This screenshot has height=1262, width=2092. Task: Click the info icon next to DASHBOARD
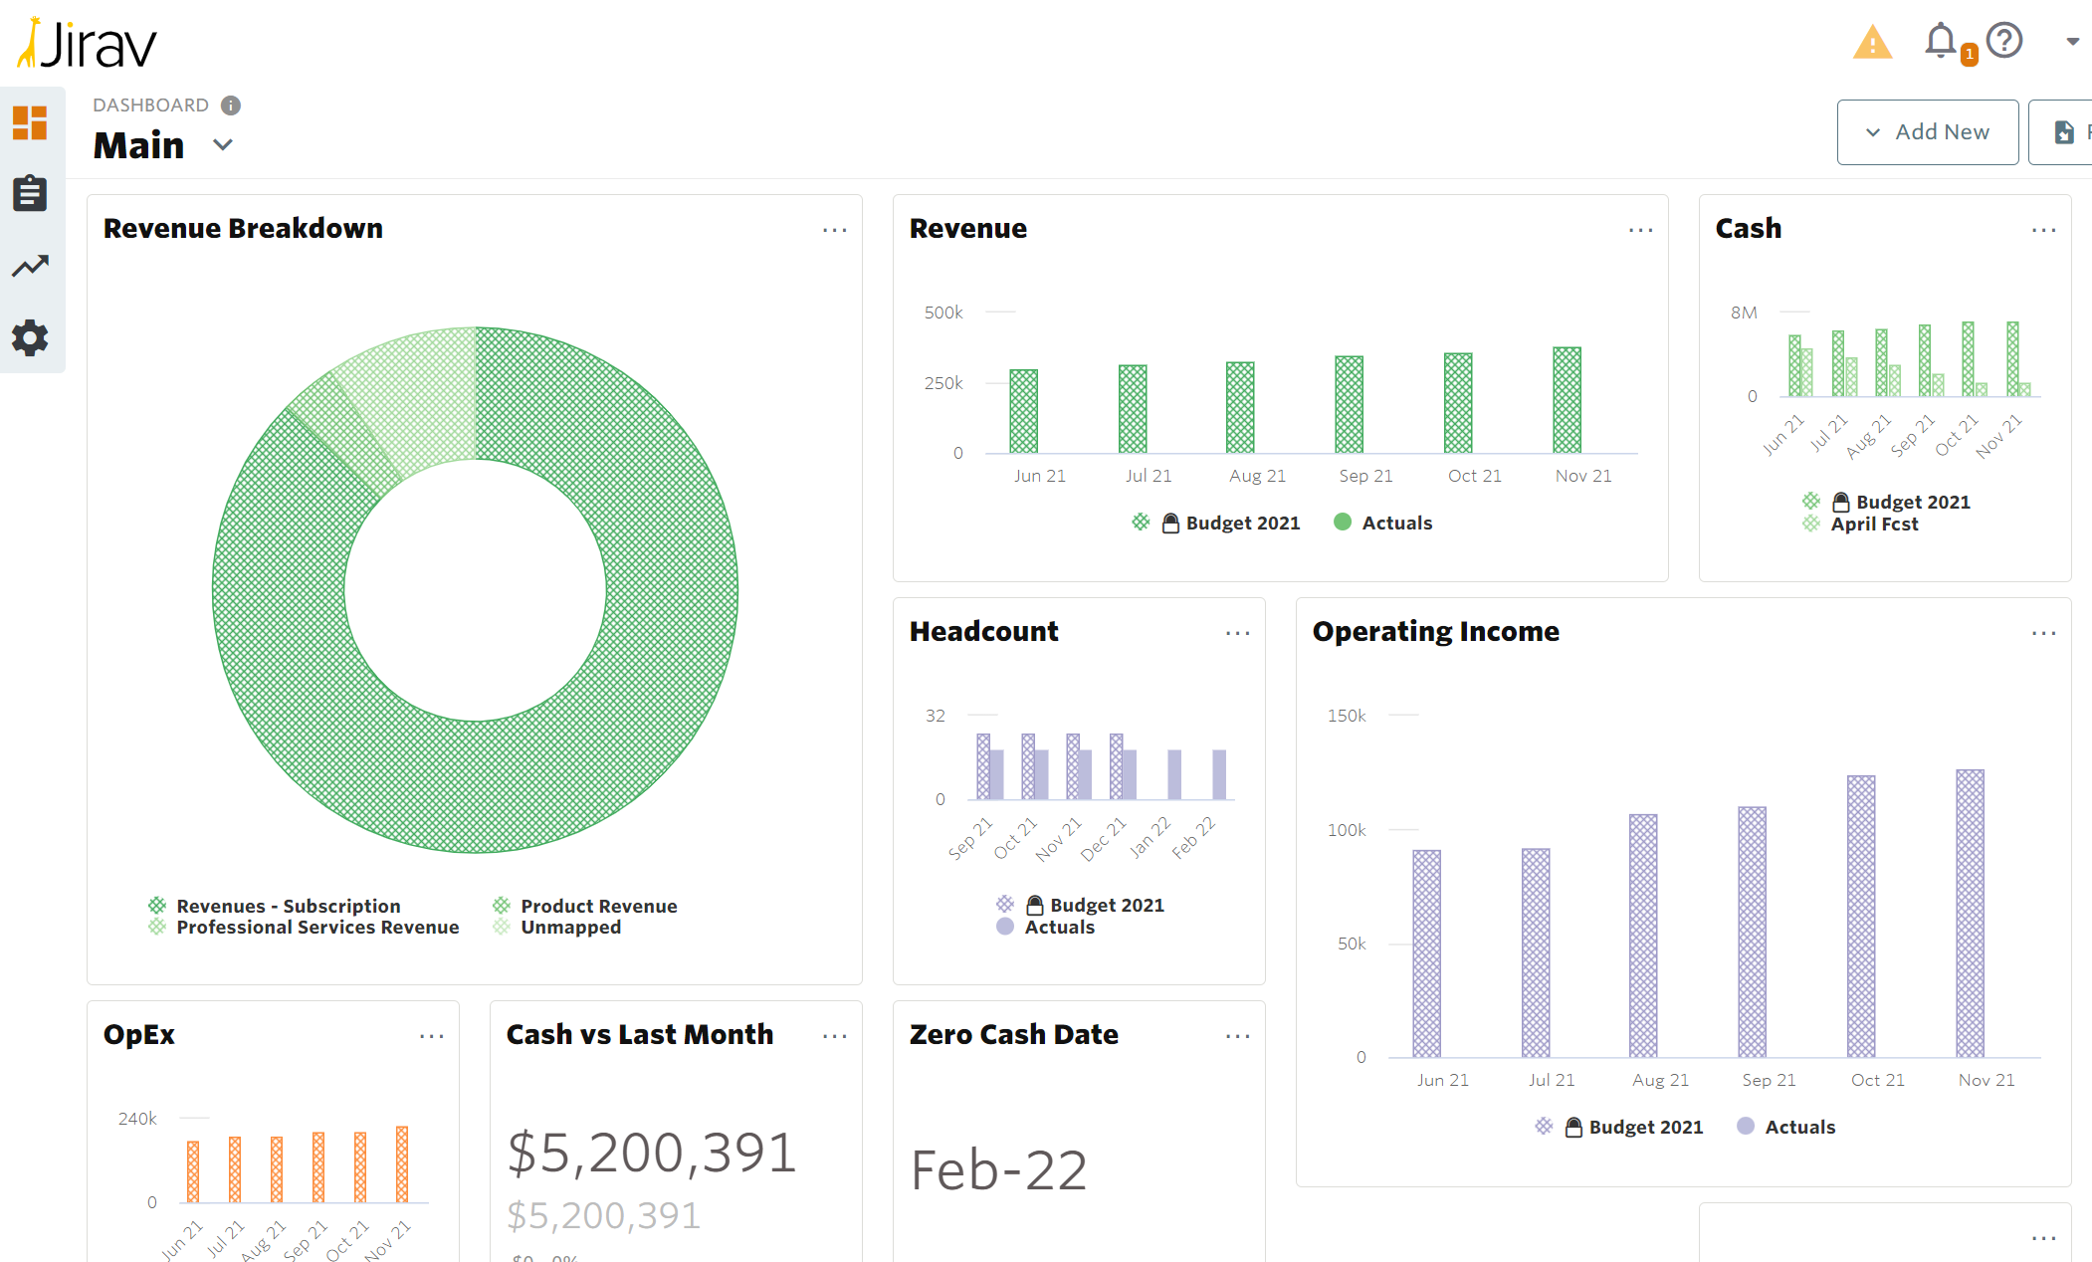point(230,105)
